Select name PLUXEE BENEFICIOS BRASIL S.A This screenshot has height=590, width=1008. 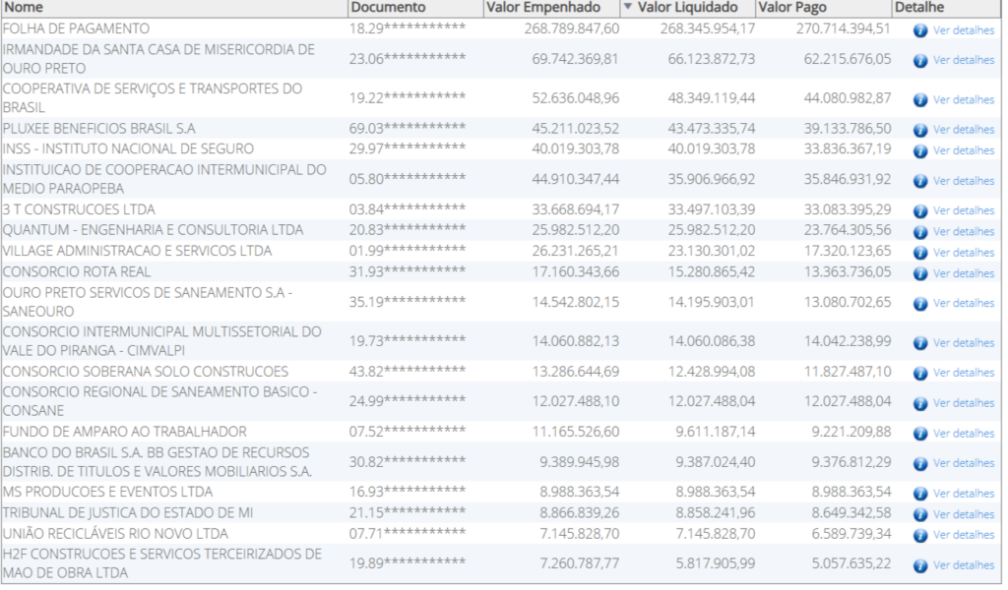pos(99,129)
